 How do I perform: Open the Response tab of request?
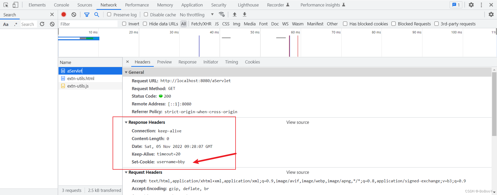coord(187,62)
